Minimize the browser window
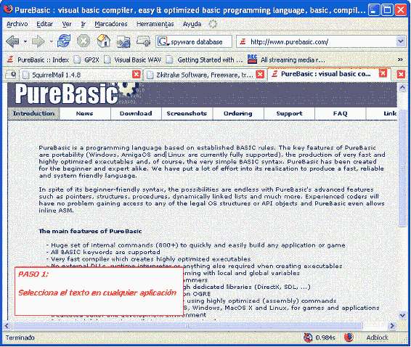411x347 pixels. tap(373, 10)
